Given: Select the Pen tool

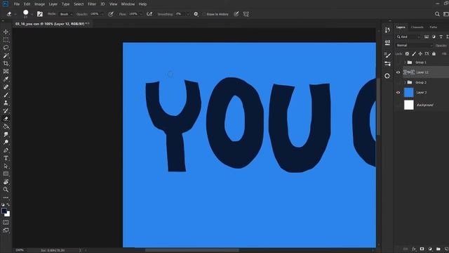Looking at the screenshot, I should [6, 150].
